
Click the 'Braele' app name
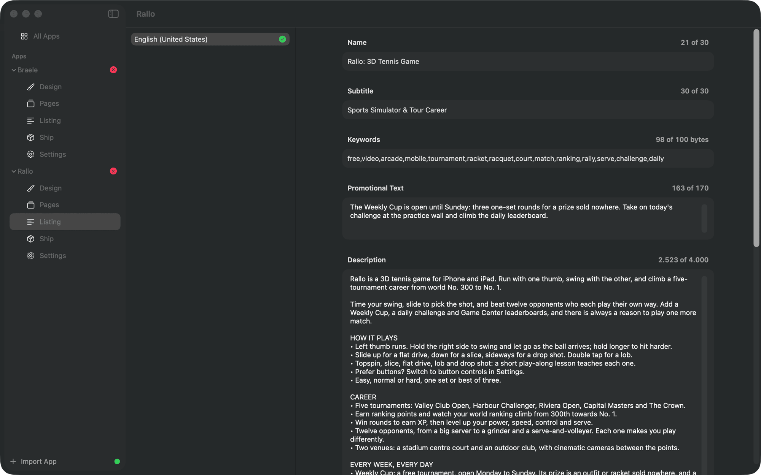pyautogui.click(x=27, y=70)
